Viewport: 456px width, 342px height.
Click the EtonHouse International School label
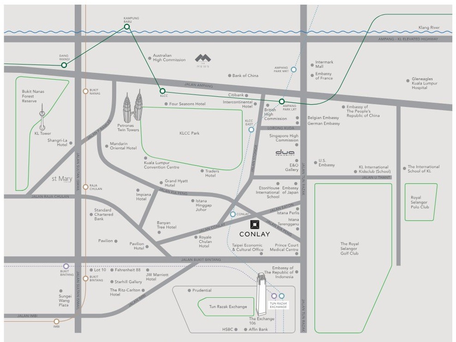tap(267, 193)
